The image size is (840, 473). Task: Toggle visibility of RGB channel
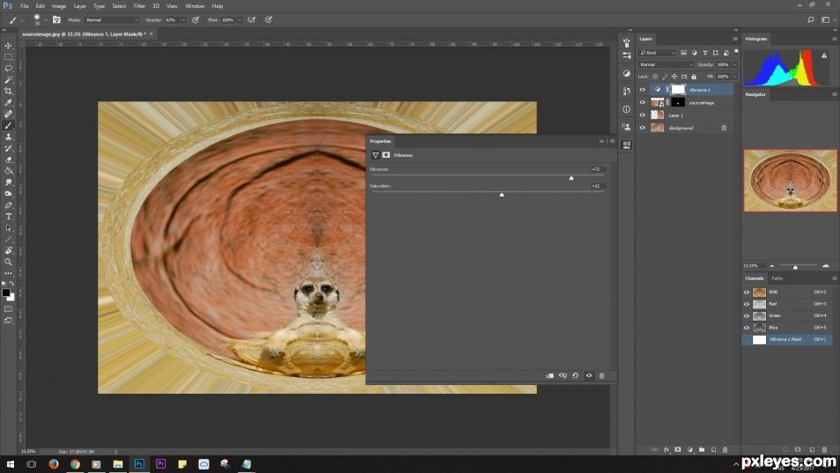tap(747, 292)
